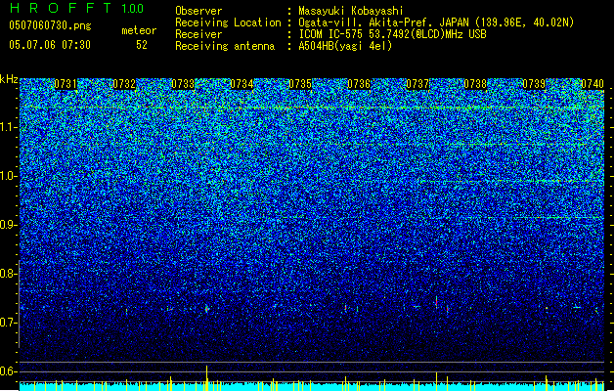615x391 pixels.
Task: Click the tallest yellow spike in the power graph
Action: (206, 377)
